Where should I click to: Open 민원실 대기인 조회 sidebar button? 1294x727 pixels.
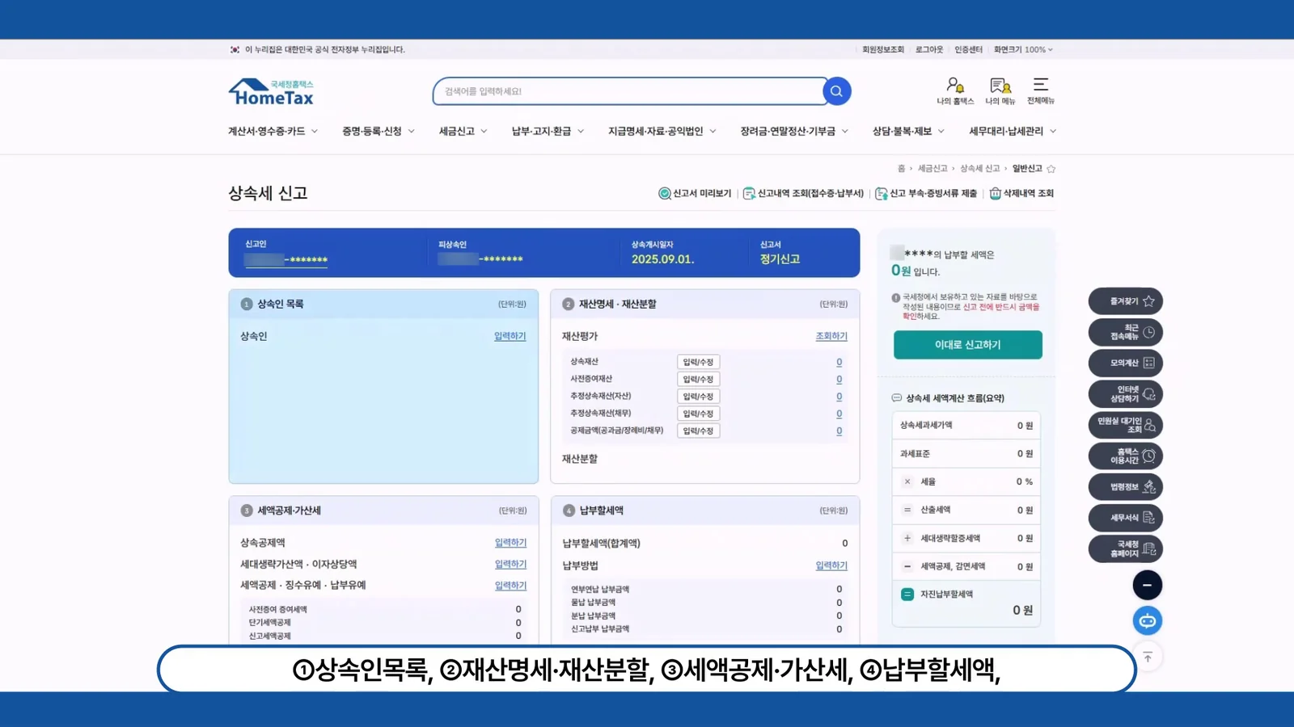(1125, 425)
